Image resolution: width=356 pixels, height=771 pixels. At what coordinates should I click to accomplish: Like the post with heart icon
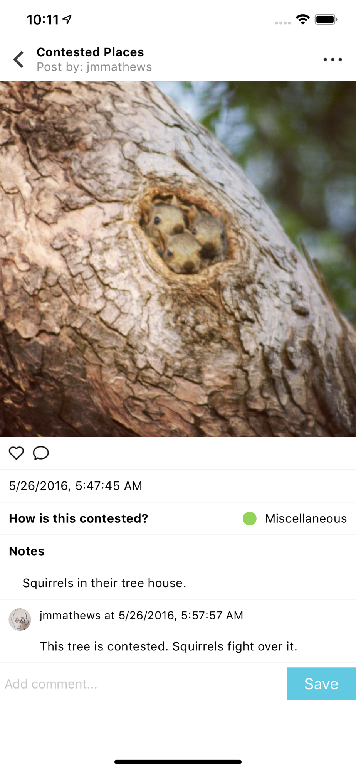coord(16,453)
